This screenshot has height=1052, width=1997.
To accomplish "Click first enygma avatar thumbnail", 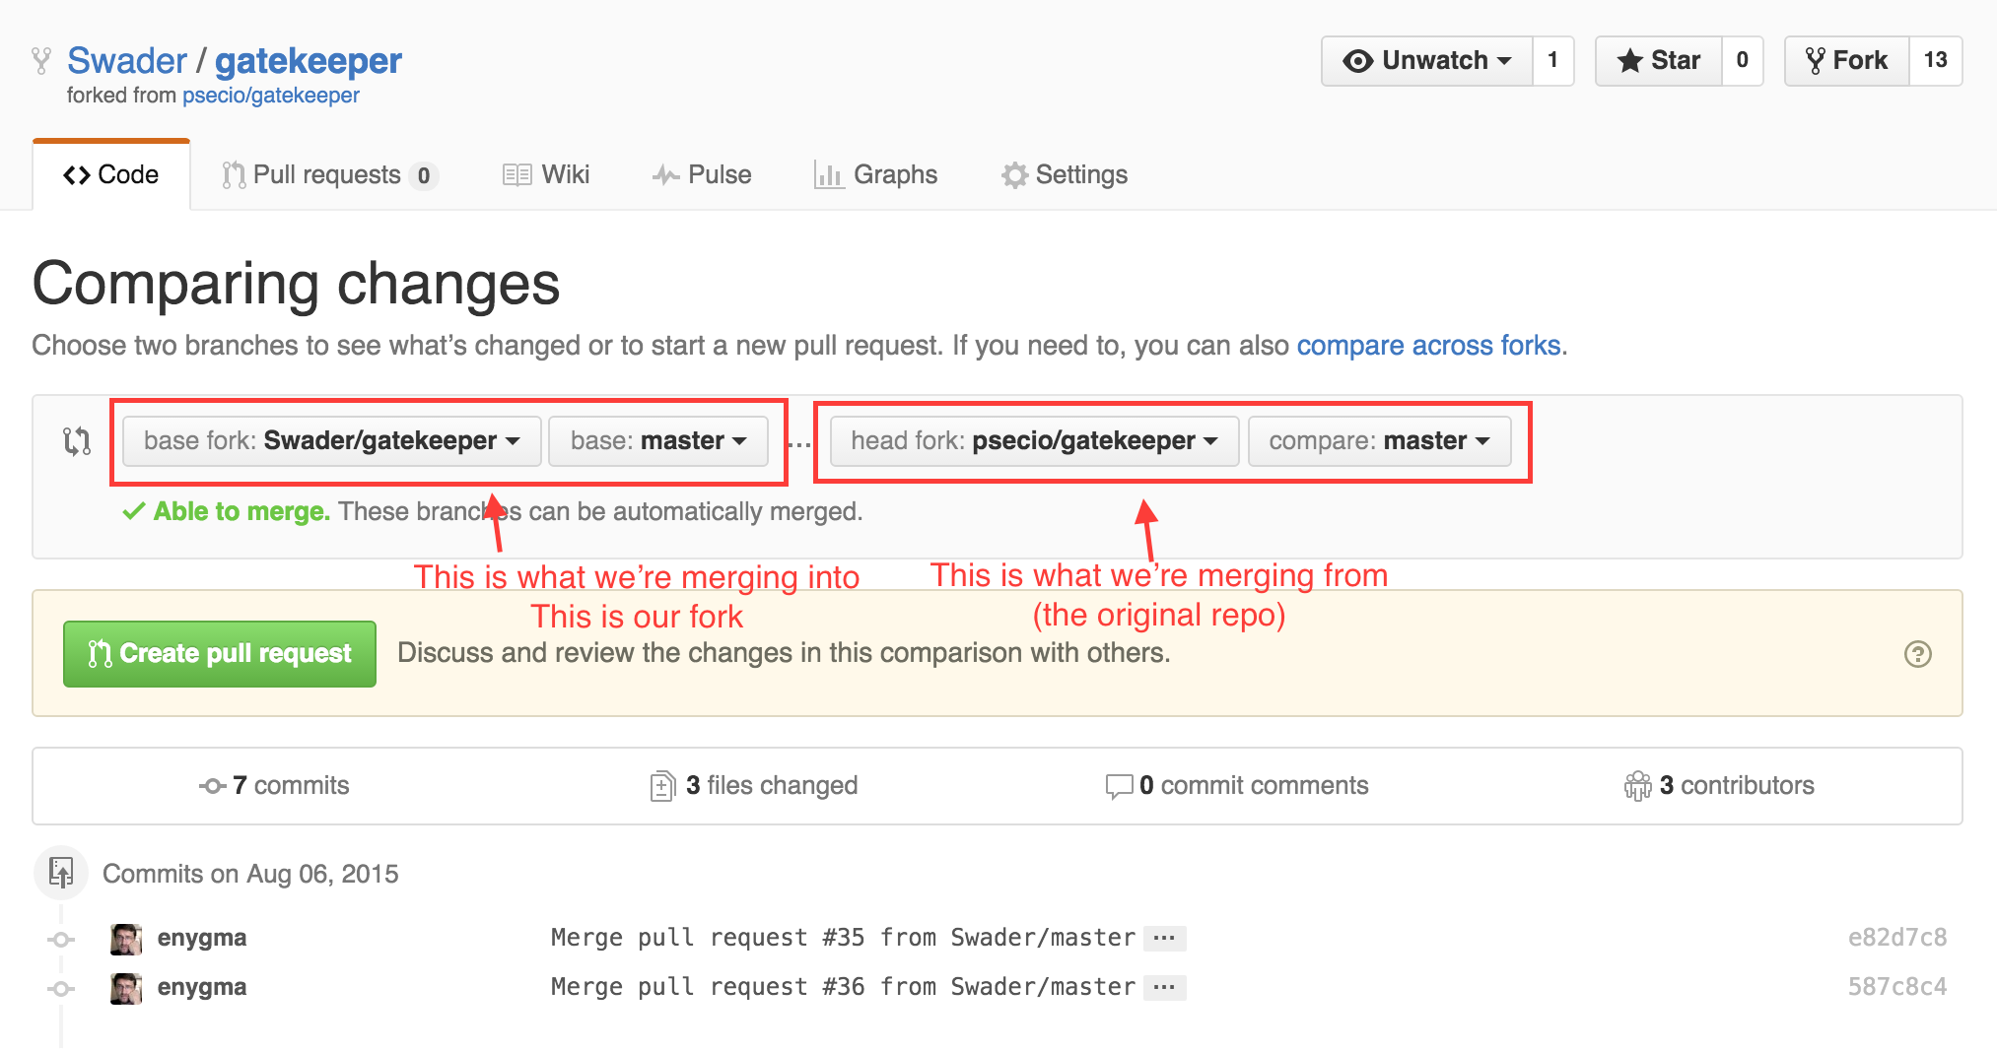I will [126, 939].
